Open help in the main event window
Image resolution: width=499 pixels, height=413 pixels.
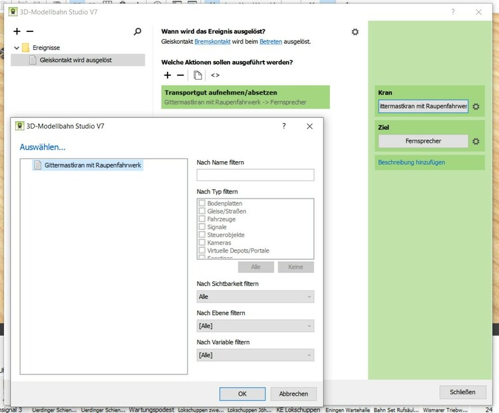click(x=453, y=12)
